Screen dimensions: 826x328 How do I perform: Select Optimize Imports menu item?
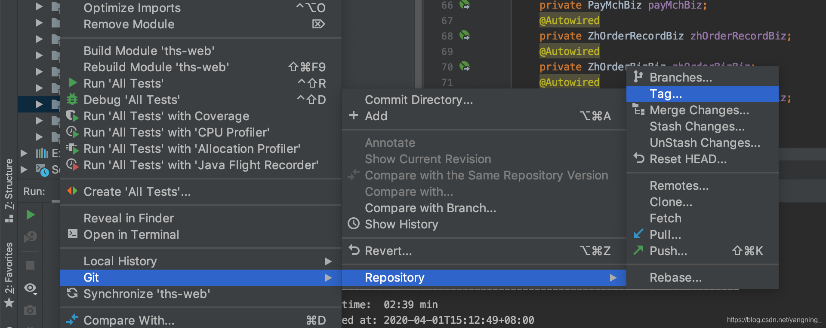click(x=201, y=8)
